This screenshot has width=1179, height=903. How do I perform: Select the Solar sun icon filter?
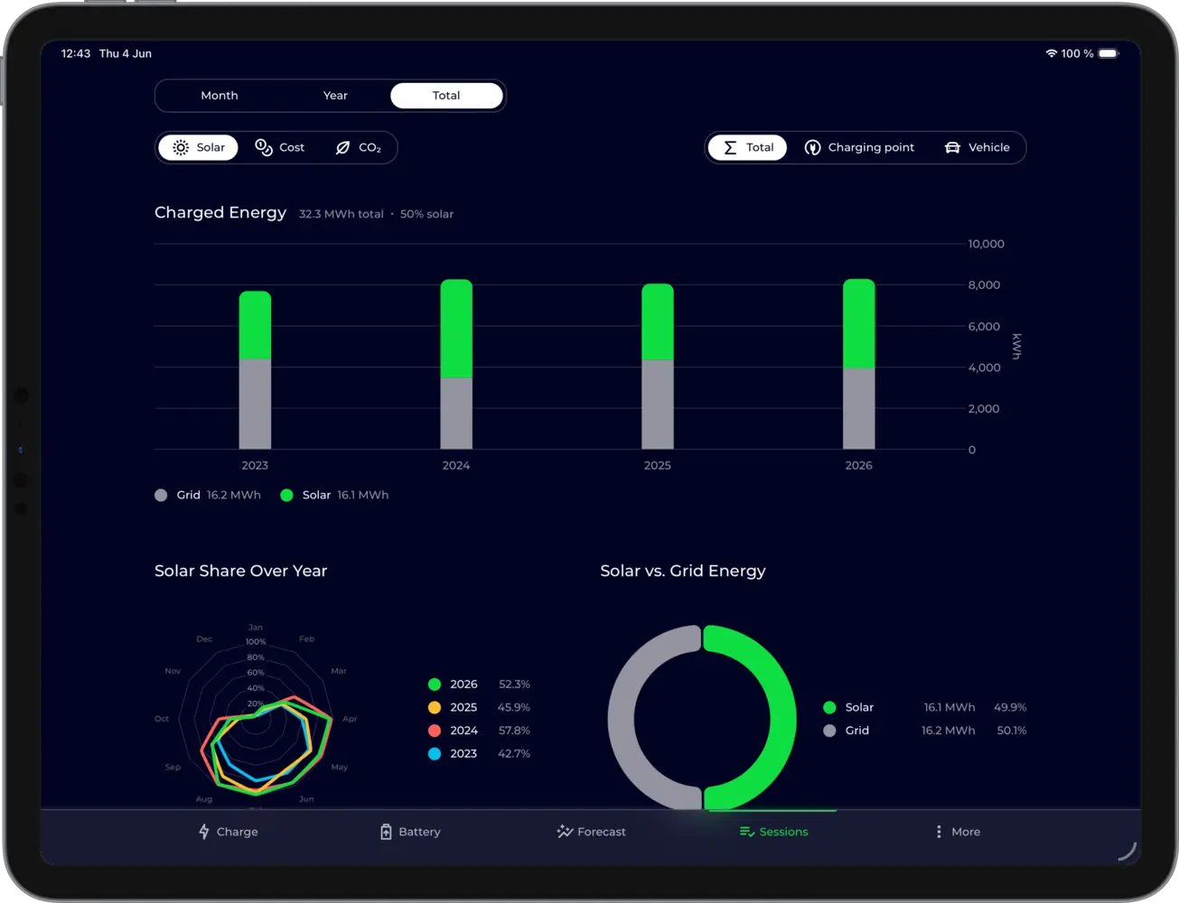181,147
